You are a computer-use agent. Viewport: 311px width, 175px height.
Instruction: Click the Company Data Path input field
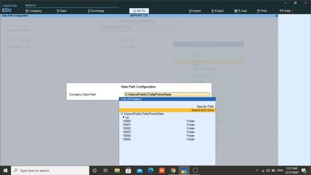167,94
